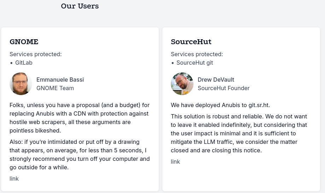325x193 pixels.
Task: Select the GitLab list item
Action: point(24,63)
